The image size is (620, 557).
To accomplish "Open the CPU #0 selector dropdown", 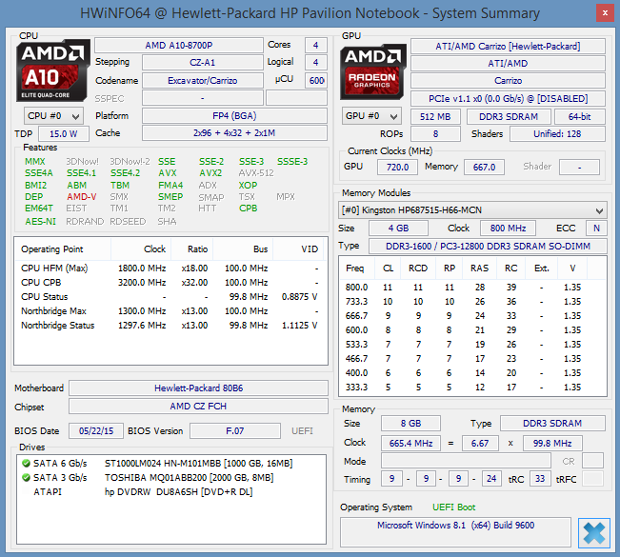I will pyautogui.click(x=53, y=115).
